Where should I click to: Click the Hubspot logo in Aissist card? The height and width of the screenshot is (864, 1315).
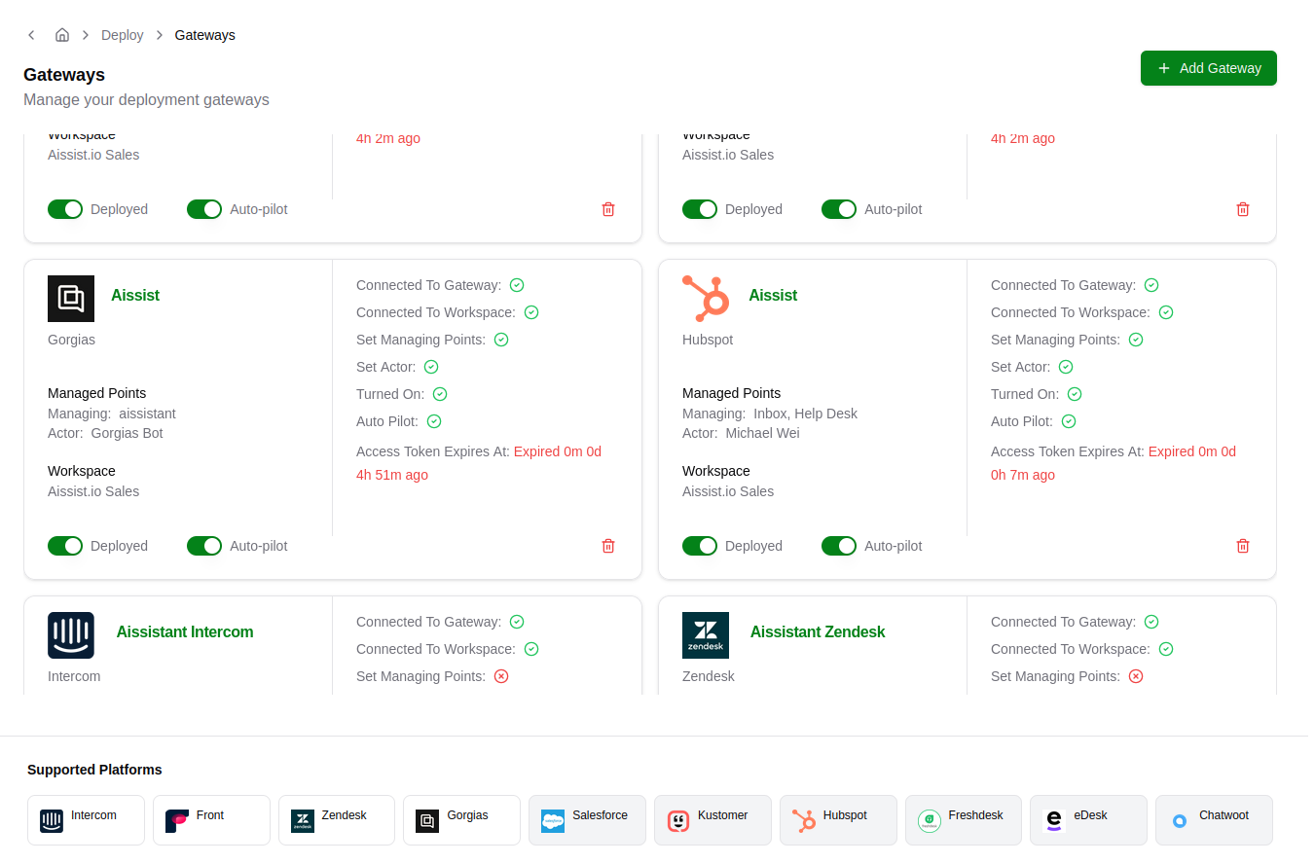(x=706, y=299)
